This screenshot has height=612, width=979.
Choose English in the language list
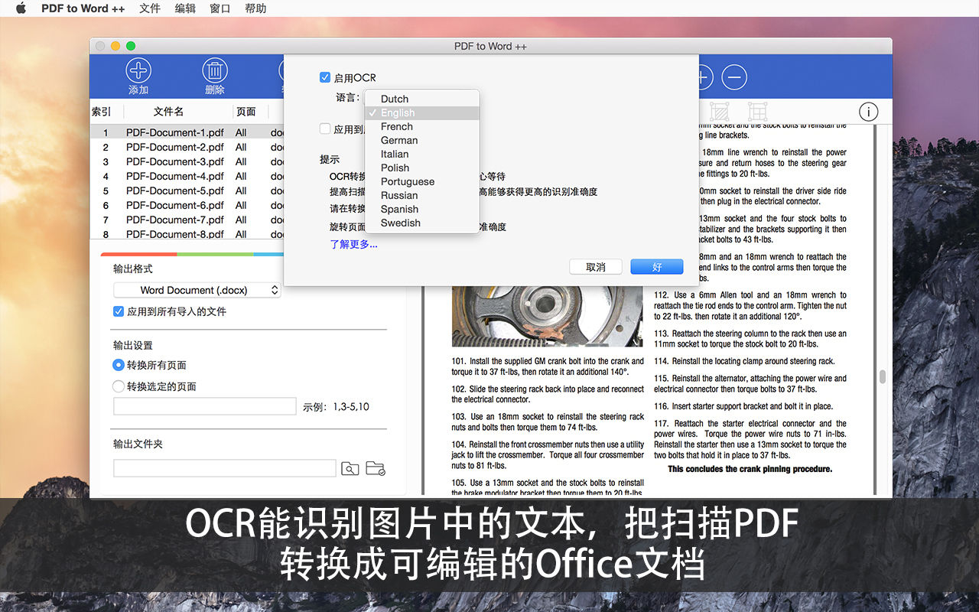(x=422, y=112)
